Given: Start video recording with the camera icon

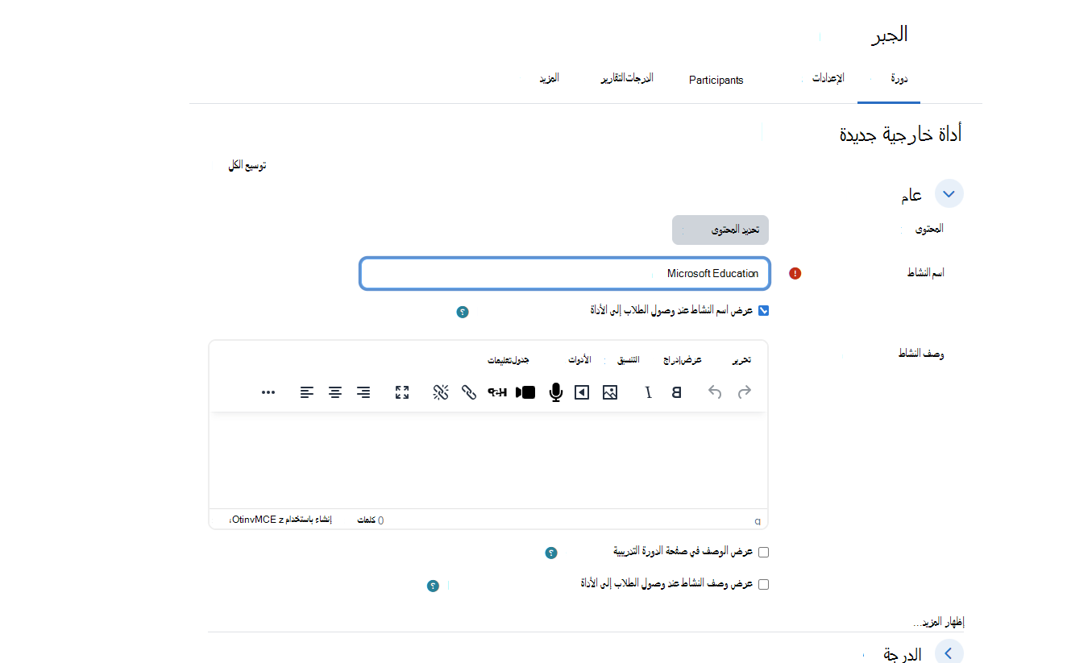Looking at the screenshot, I should (525, 392).
